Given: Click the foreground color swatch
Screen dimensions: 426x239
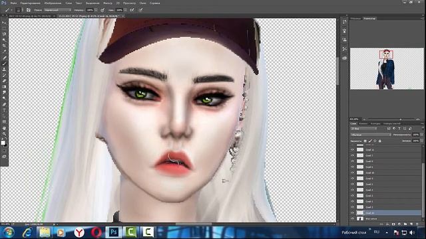Looking at the screenshot, I should [3, 143].
